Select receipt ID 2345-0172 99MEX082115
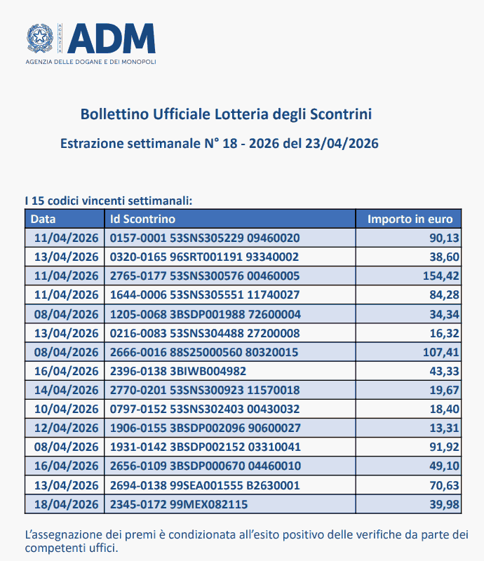The height and width of the screenshot is (561, 484). click(x=178, y=504)
